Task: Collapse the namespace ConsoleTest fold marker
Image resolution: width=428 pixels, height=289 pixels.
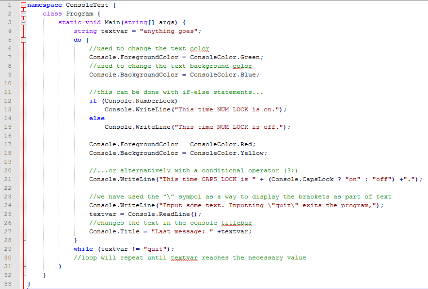Action: (23, 5)
